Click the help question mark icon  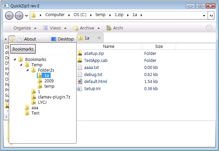209,28
